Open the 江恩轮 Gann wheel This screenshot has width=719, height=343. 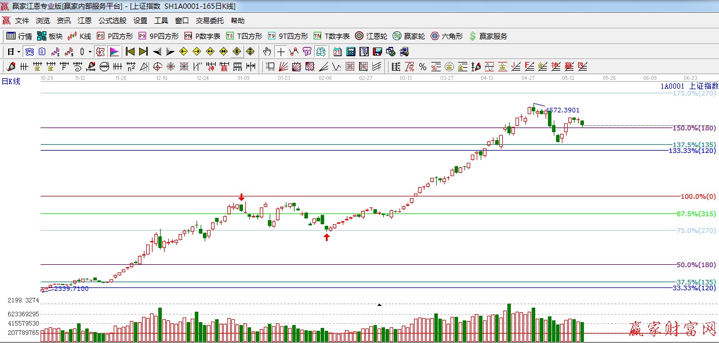[x=371, y=36]
